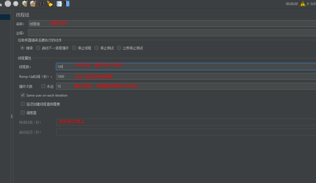Select the 启动下一进程循环 radio button
316x183 pixels.
coord(38,48)
